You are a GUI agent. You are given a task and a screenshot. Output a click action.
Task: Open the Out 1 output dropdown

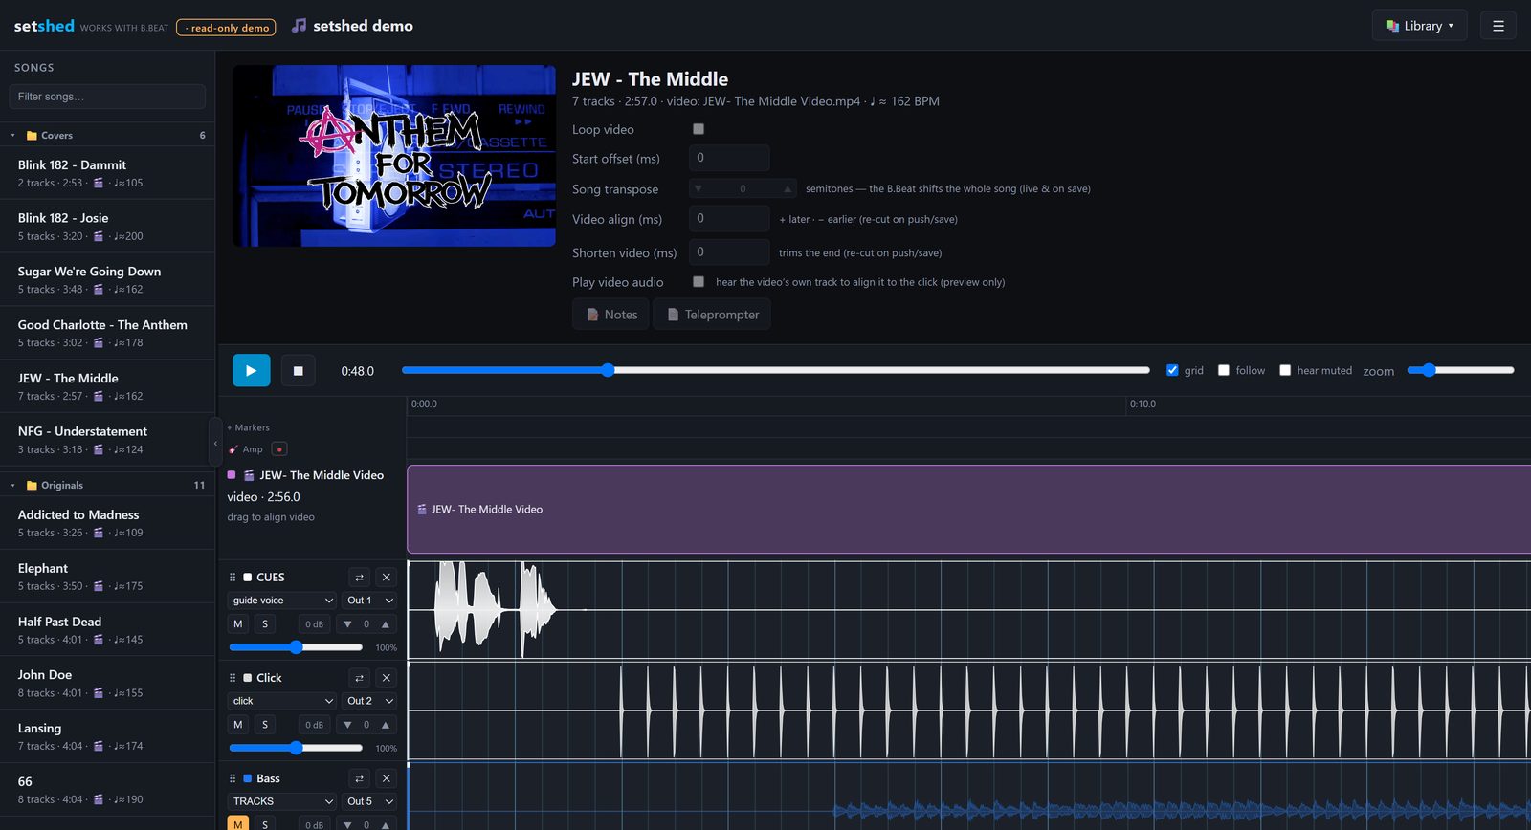click(370, 601)
